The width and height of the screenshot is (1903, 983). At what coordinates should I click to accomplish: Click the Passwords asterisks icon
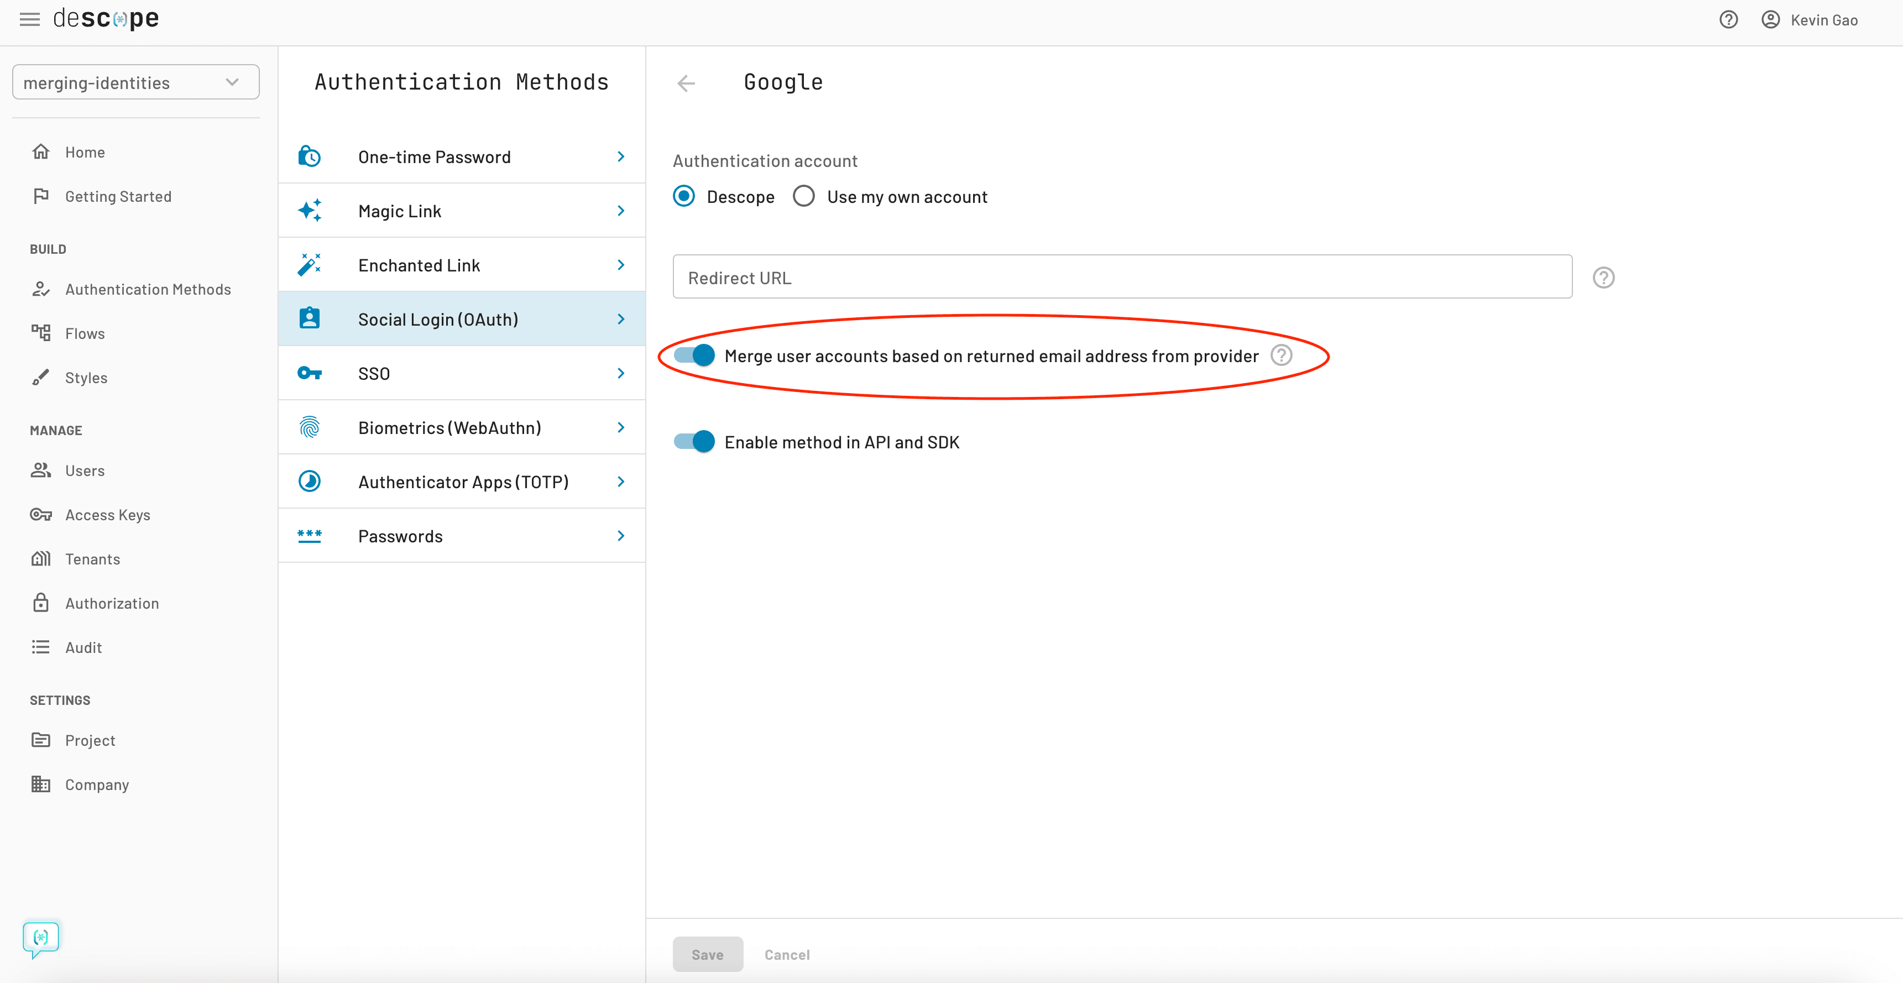click(310, 535)
